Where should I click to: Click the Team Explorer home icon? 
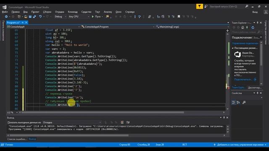coord(243,28)
